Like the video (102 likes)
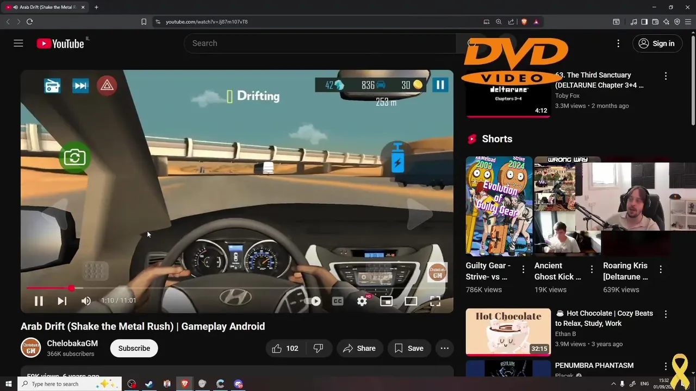Screen dimensions: 696x391 coord(286,348)
